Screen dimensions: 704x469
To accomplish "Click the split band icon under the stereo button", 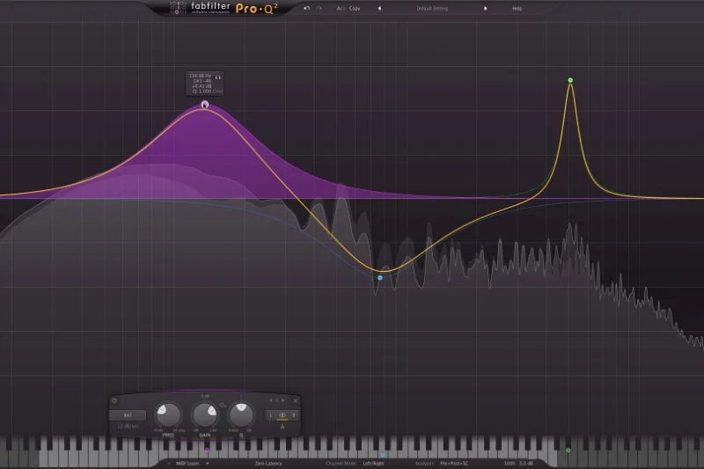I will tap(282, 427).
